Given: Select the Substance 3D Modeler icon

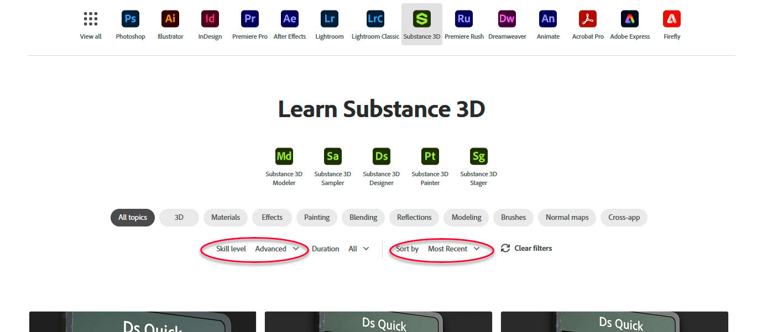Looking at the screenshot, I should 284,156.
